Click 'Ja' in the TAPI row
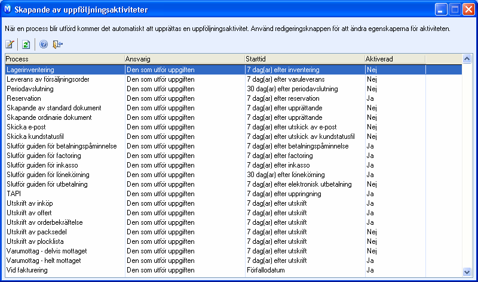The width and height of the screenshot is (478, 282). pos(370,194)
